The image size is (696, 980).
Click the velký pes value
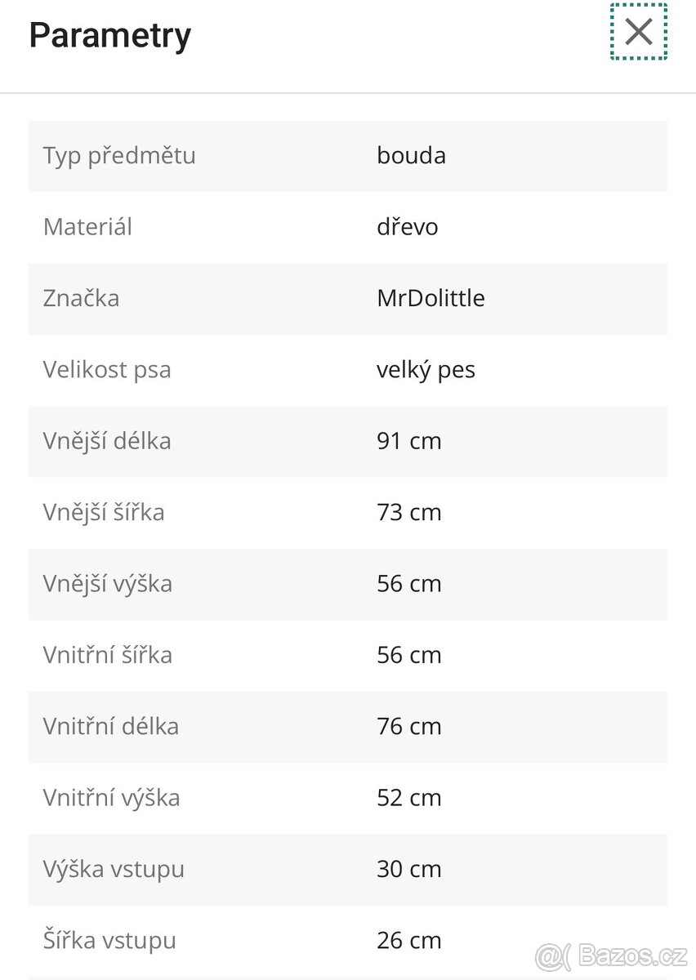(x=426, y=370)
